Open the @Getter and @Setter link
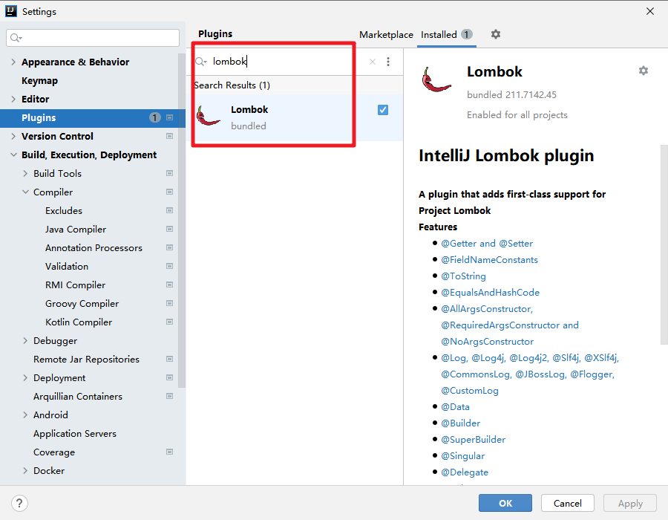The image size is (668, 520). pos(487,244)
